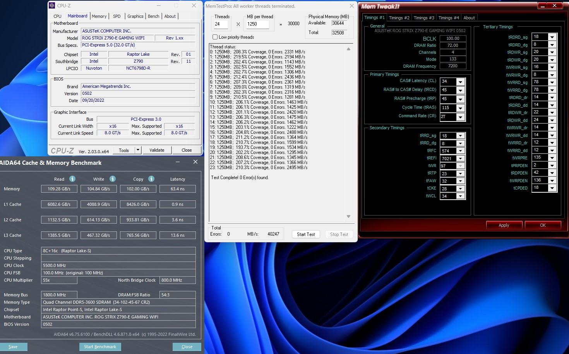Click the MB per thread input field

click(x=258, y=24)
